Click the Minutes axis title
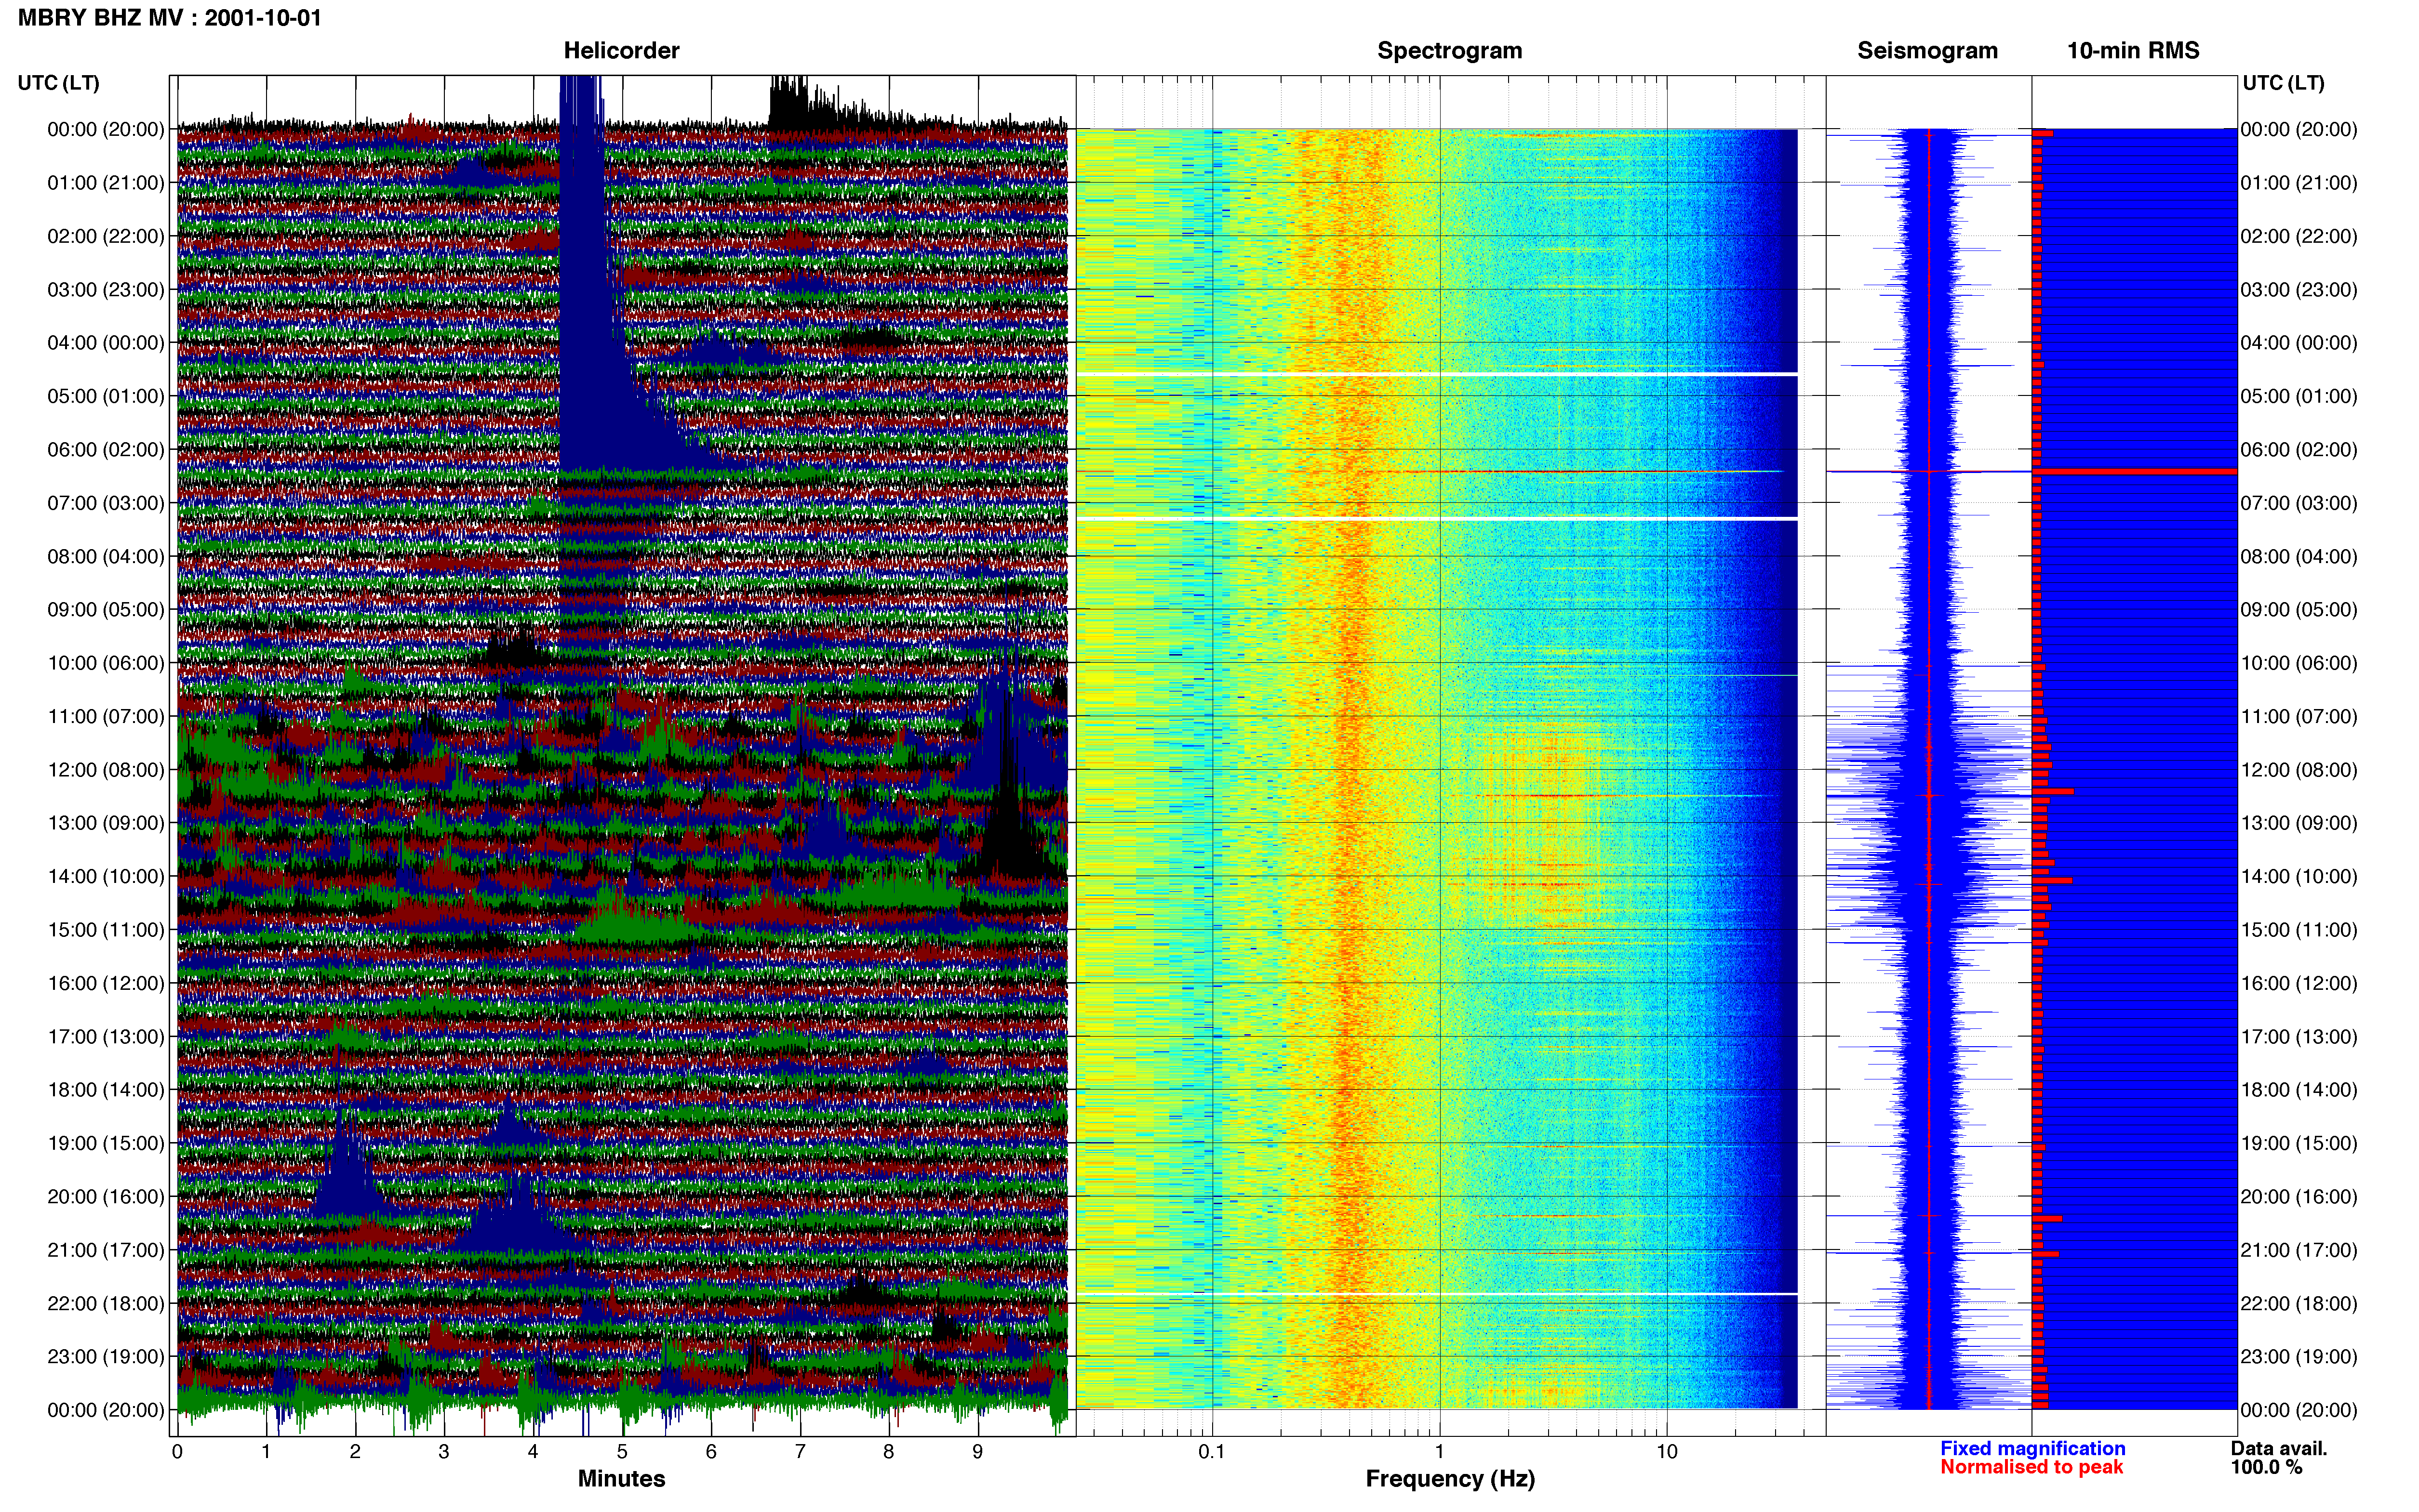Viewport: 2419px width, 1512px height. [621, 1478]
